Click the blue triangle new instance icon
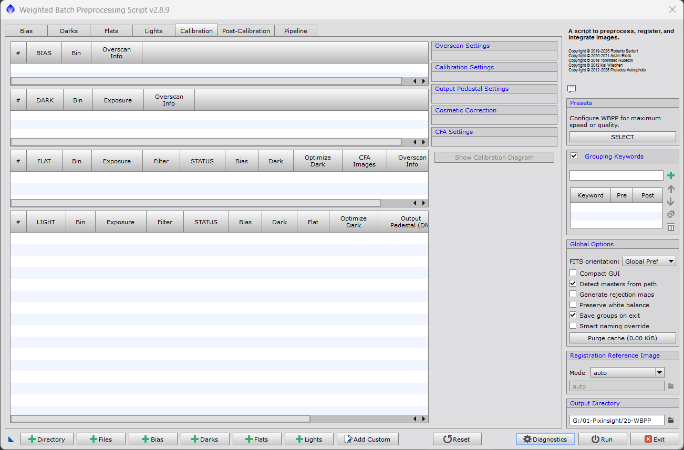 click(x=11, y=439)
